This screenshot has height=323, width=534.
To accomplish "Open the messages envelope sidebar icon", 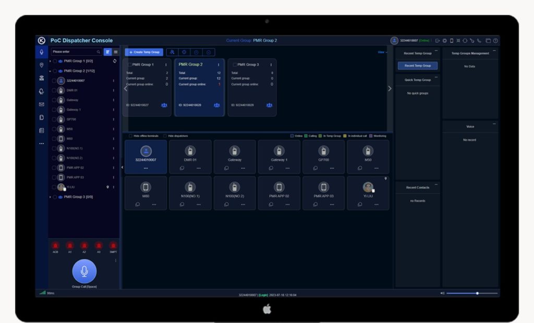I will pos(42,105).
